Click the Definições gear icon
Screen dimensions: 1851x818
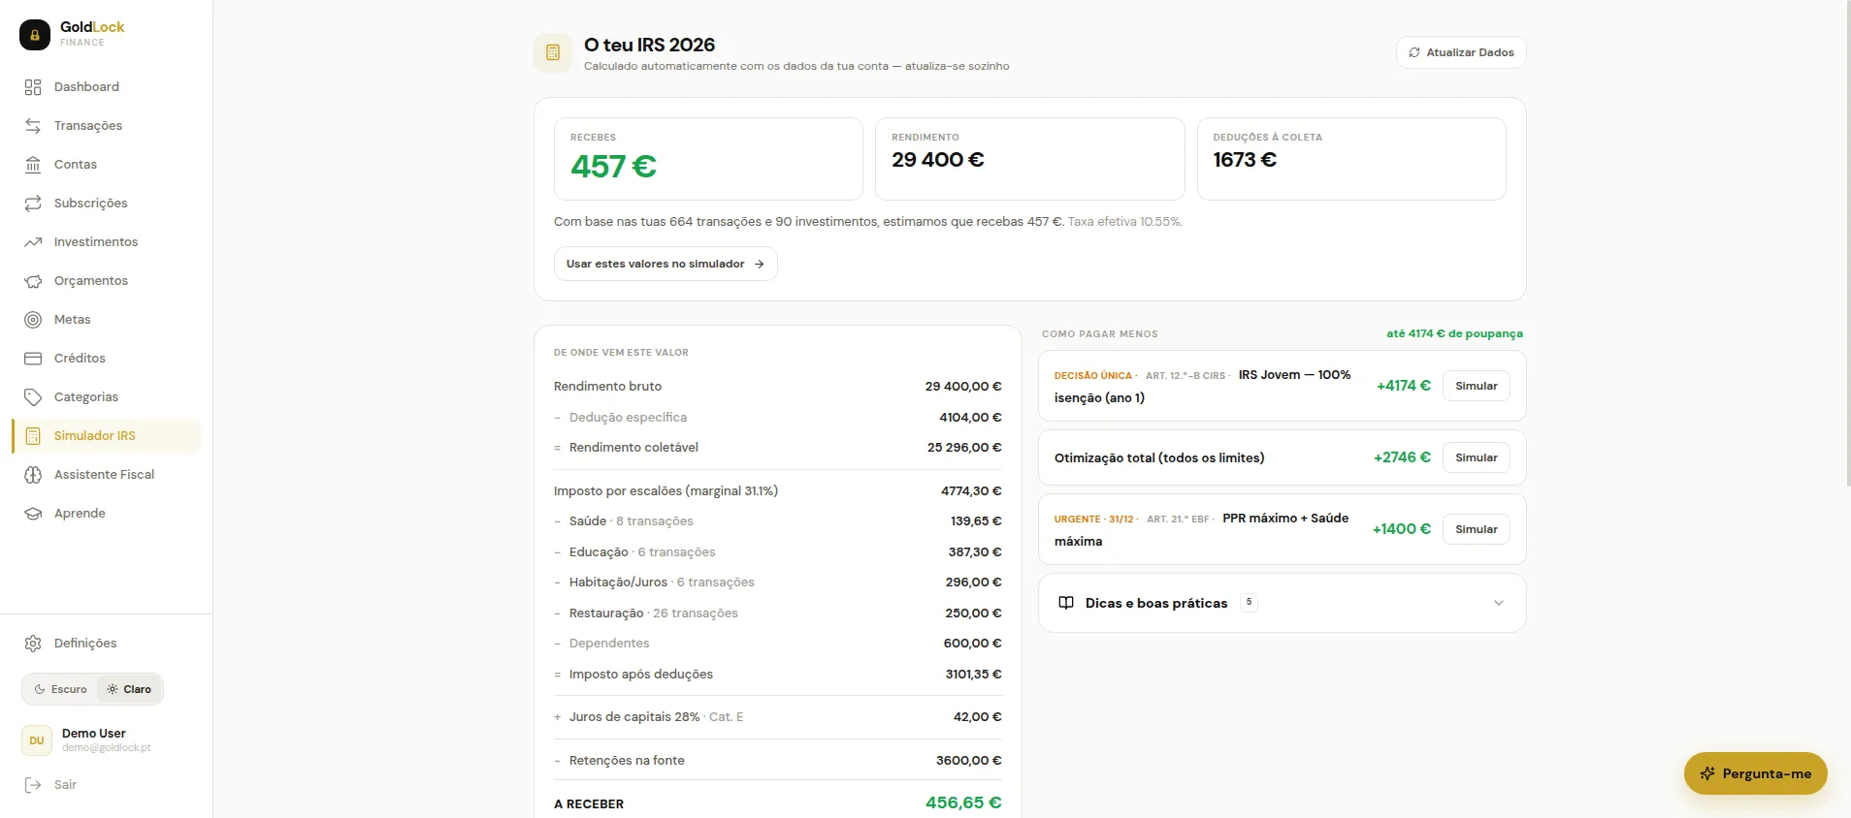pyautogui.click(x=33, y=644)
